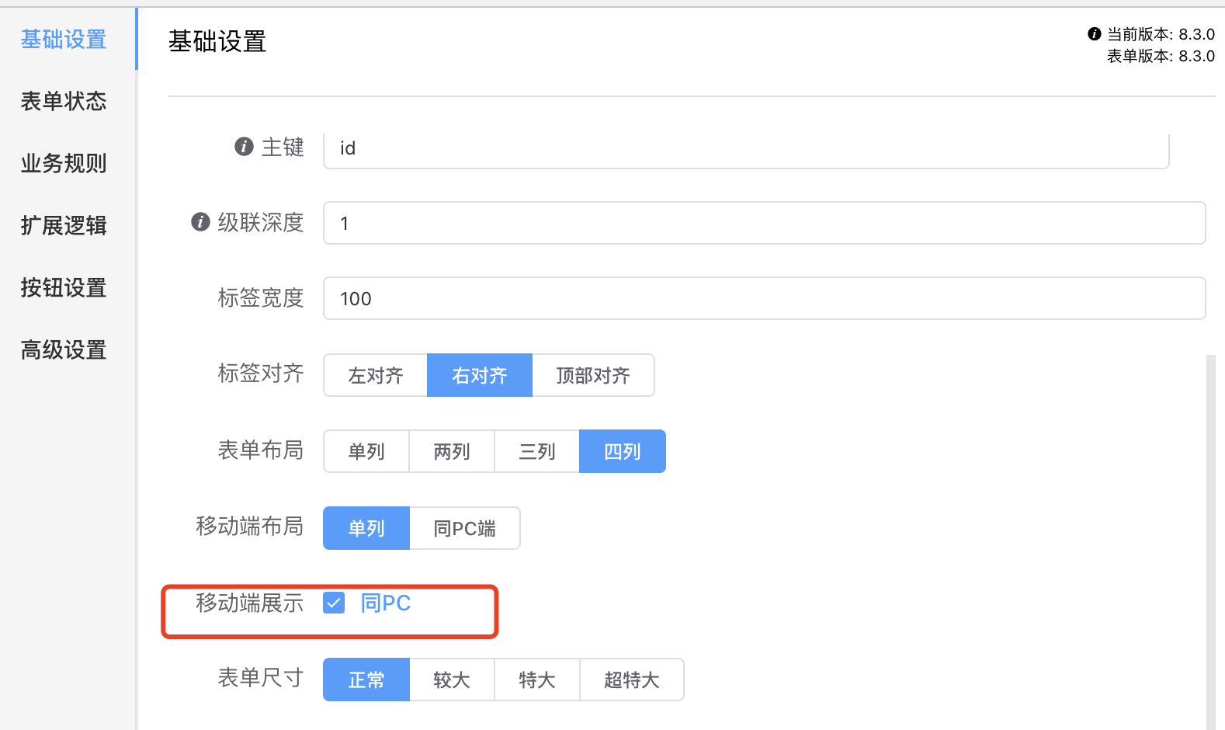Click the 主键 input field
1225x730 pixels.
point(745,149)
